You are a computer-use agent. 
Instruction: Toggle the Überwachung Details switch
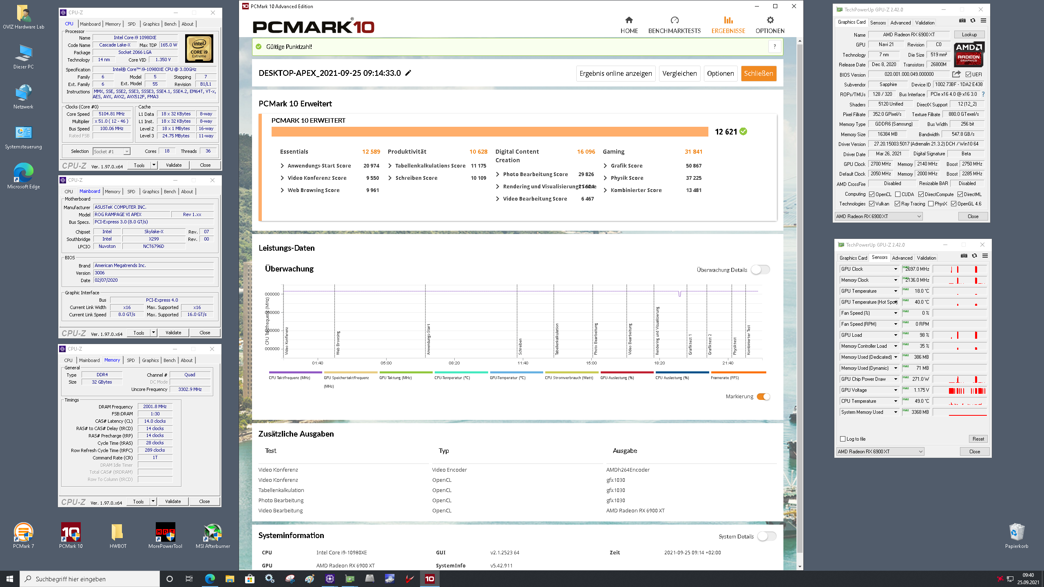coord(760,269)
